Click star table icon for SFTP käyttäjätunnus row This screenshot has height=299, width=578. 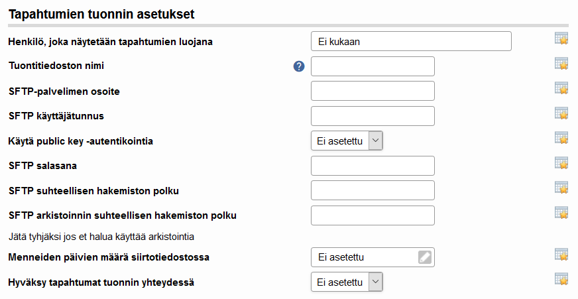(561, 113)
